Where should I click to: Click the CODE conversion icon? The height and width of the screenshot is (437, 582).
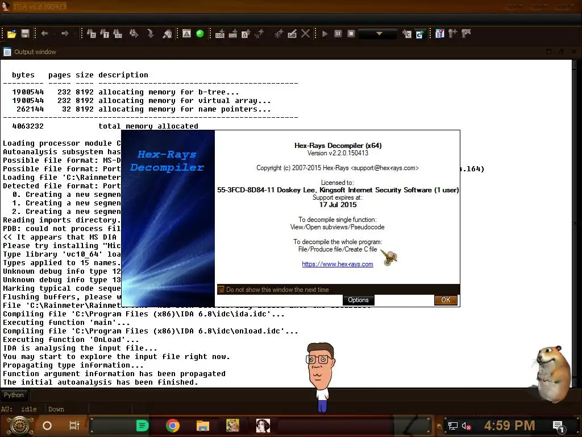click(x=220, y=34)
